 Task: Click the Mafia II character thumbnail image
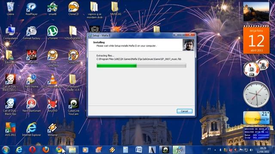tap(188, 45)
